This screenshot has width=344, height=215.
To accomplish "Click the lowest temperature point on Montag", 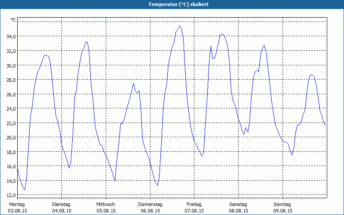I will (25, 190).
